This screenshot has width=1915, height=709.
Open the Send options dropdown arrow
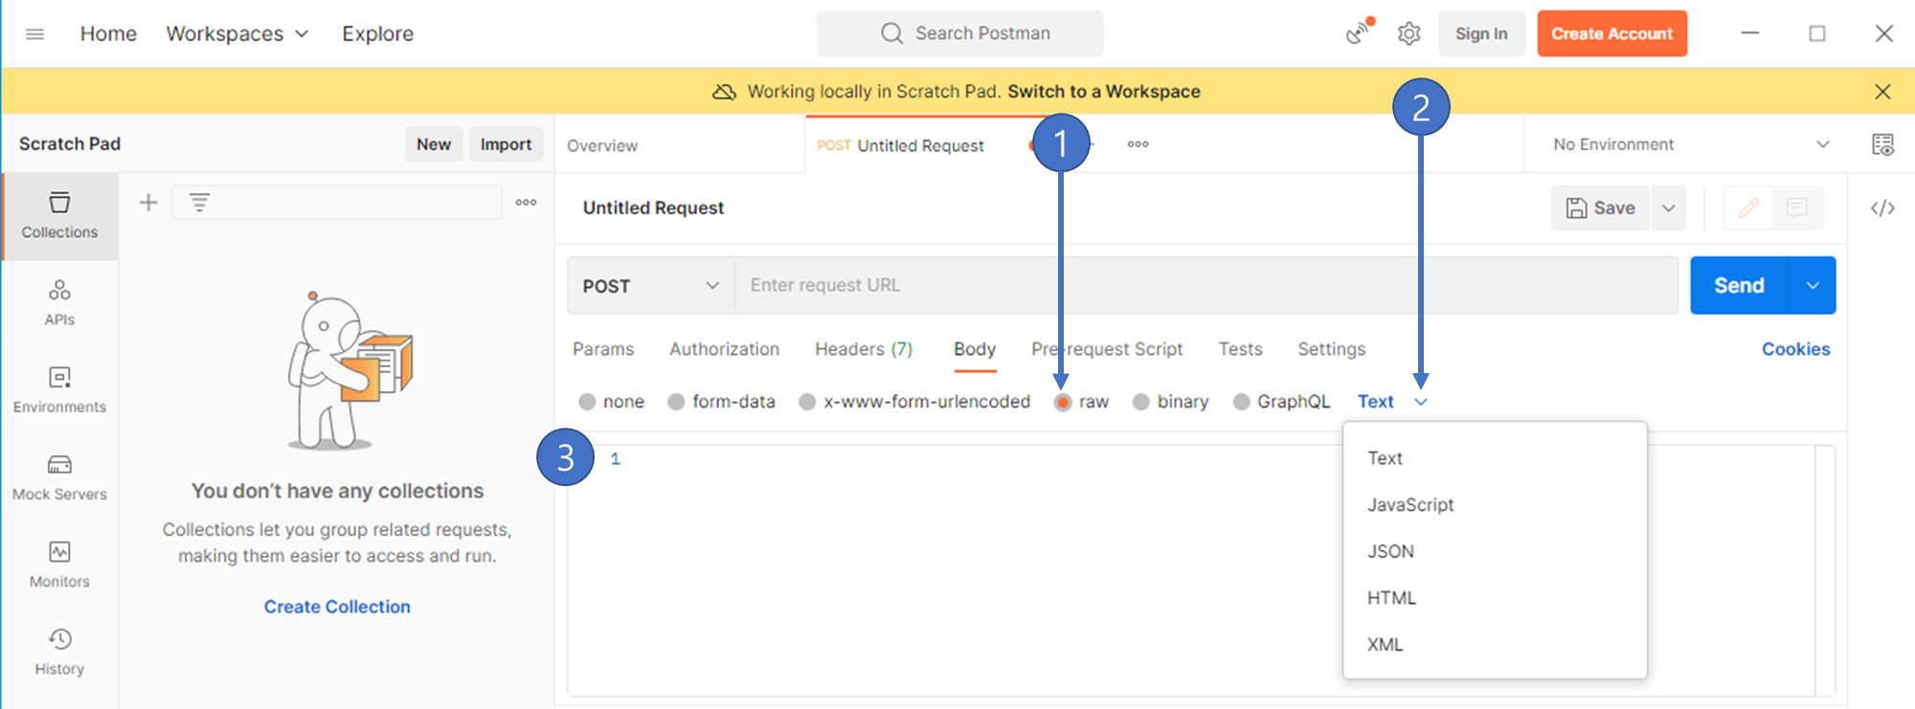(1812, 285)
